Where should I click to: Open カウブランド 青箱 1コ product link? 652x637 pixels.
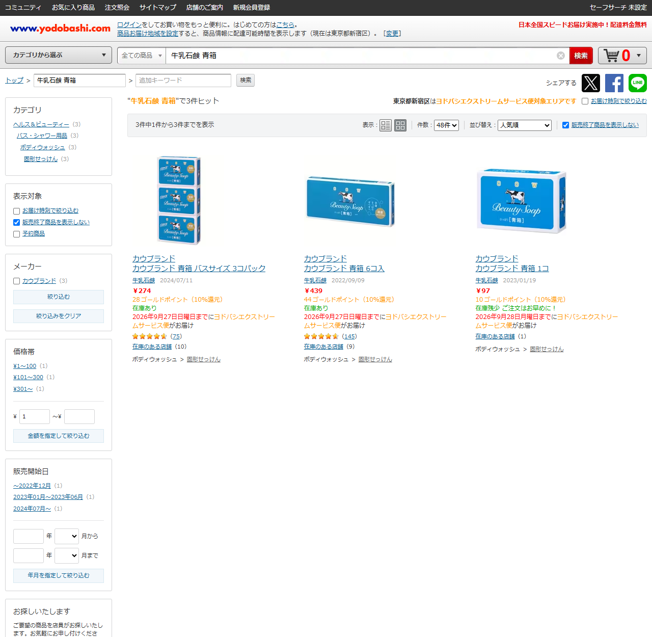(512, 269)
